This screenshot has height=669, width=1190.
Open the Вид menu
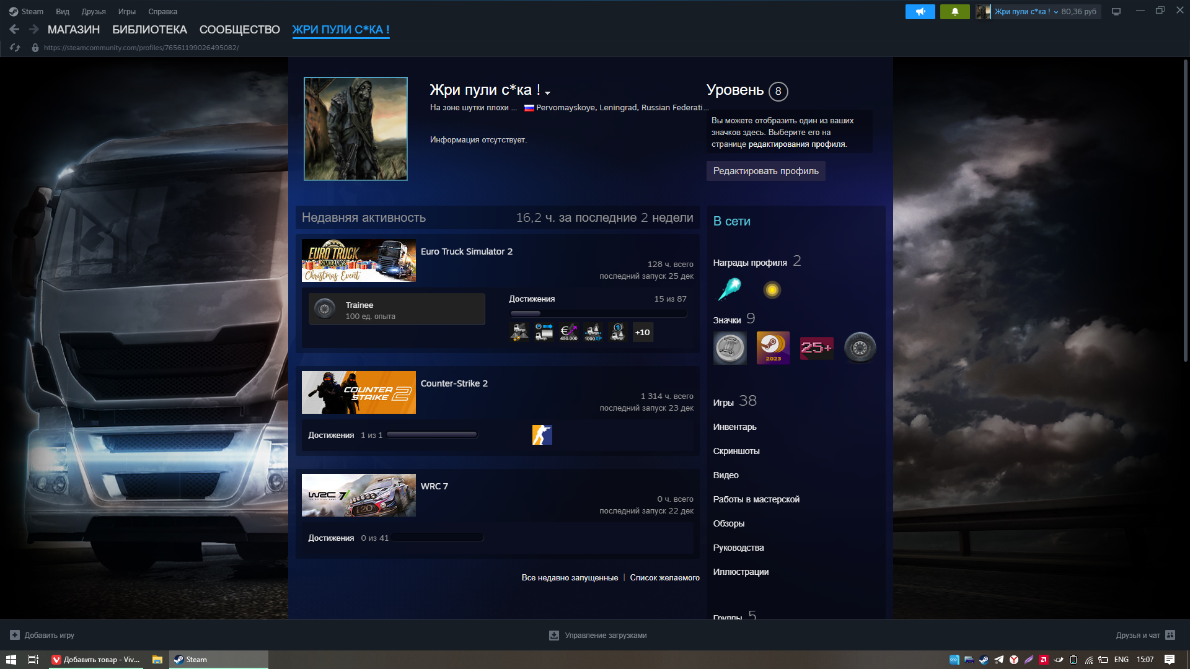pos(63,11)
